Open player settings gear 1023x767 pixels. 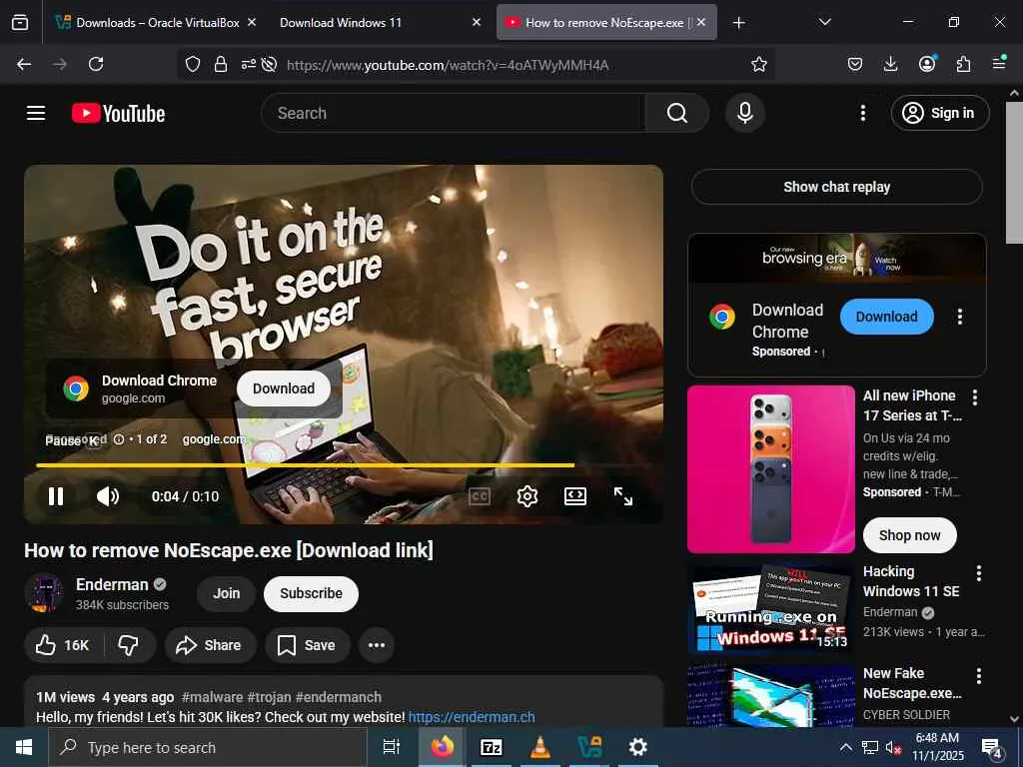click(527, 496)
